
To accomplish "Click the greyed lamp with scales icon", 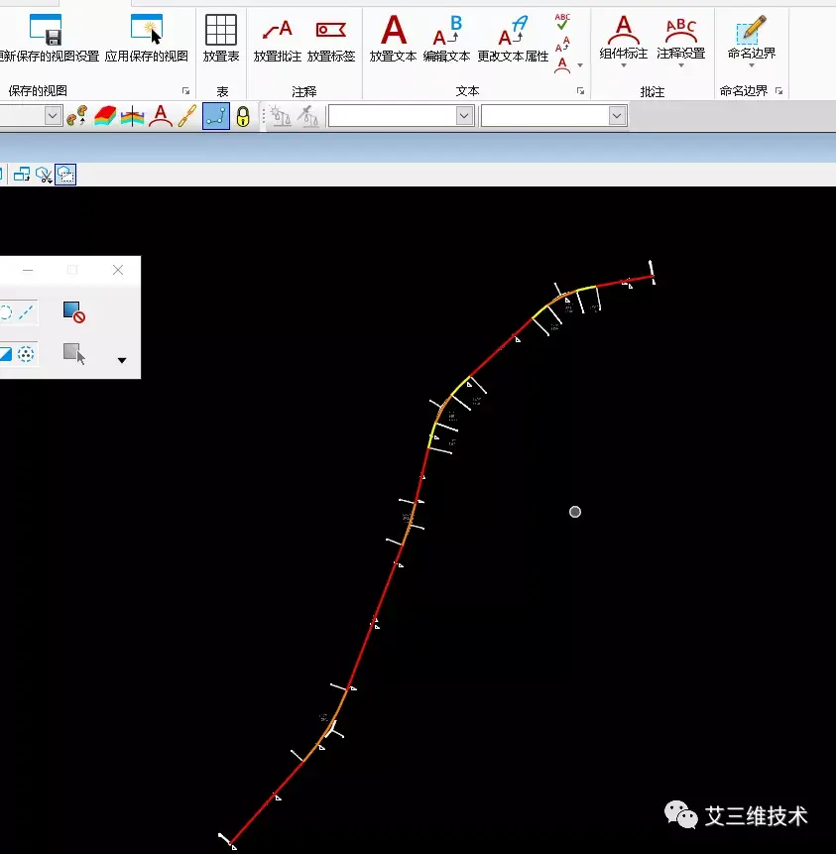I will click(x=281, y=116).
